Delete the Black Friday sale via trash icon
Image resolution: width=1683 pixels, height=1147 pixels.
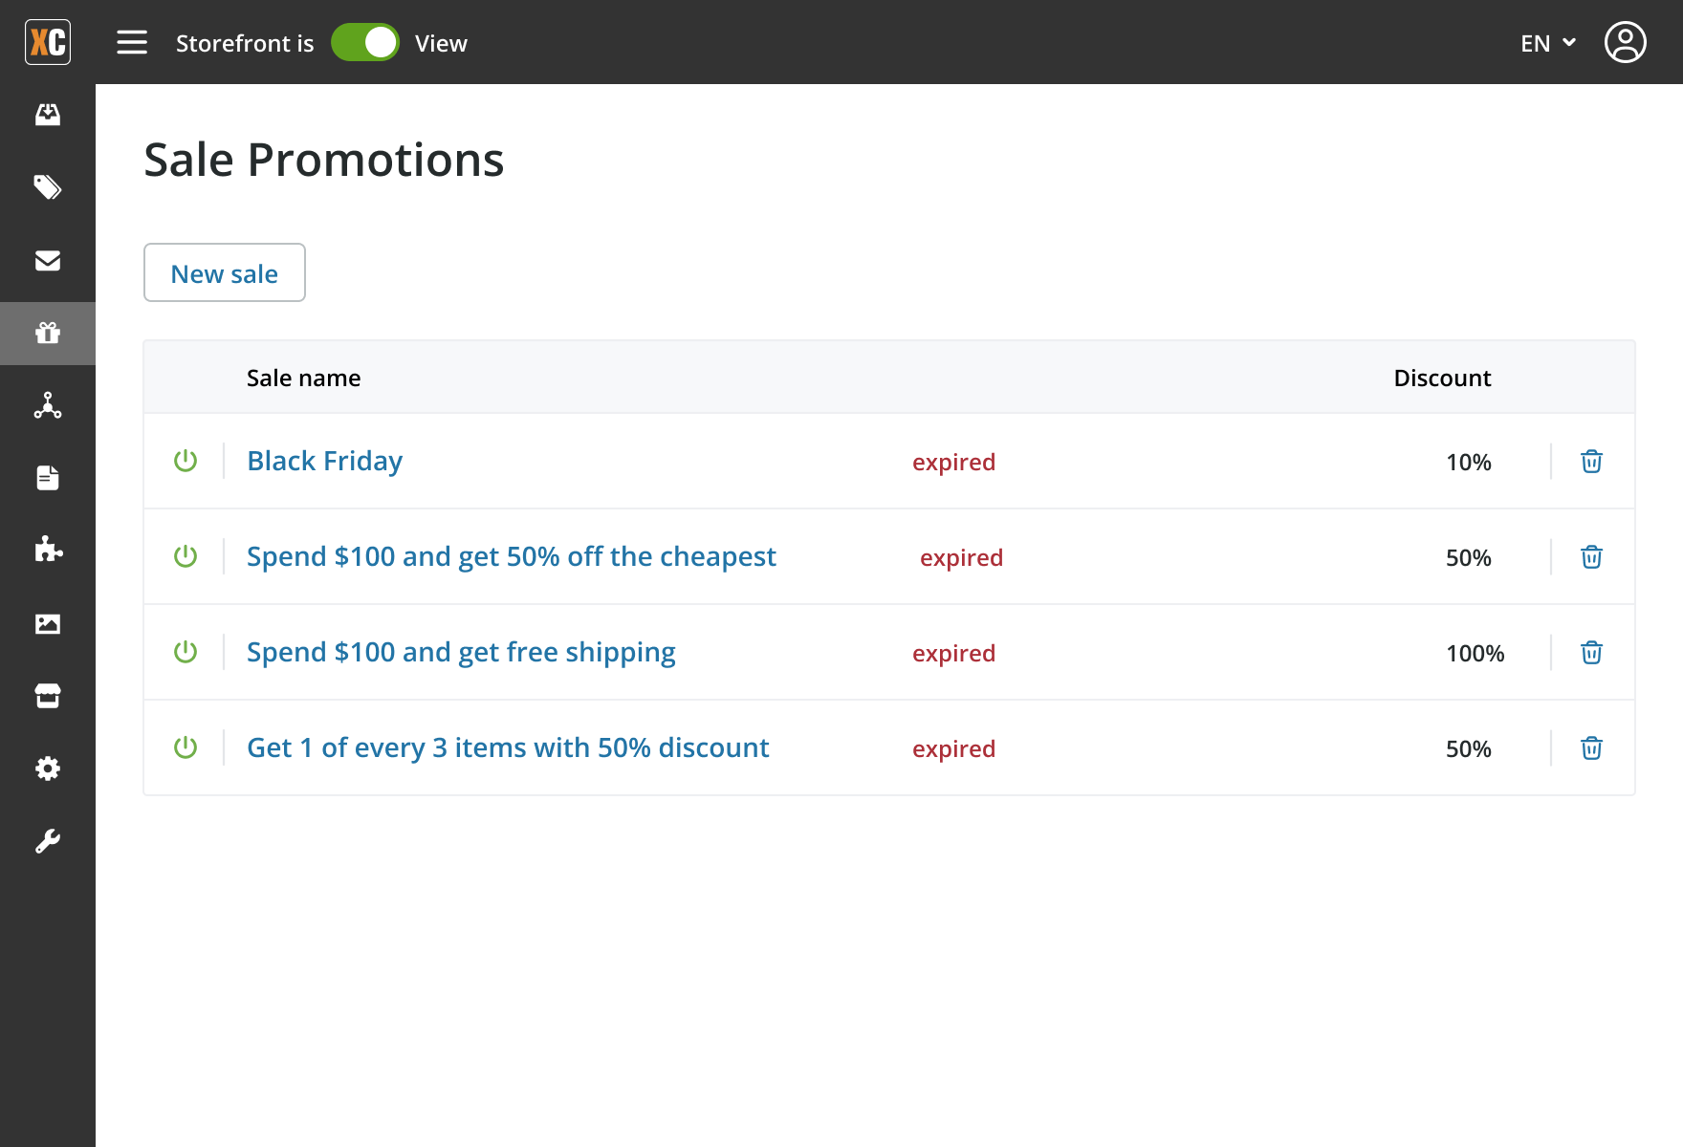(1590, 461)
